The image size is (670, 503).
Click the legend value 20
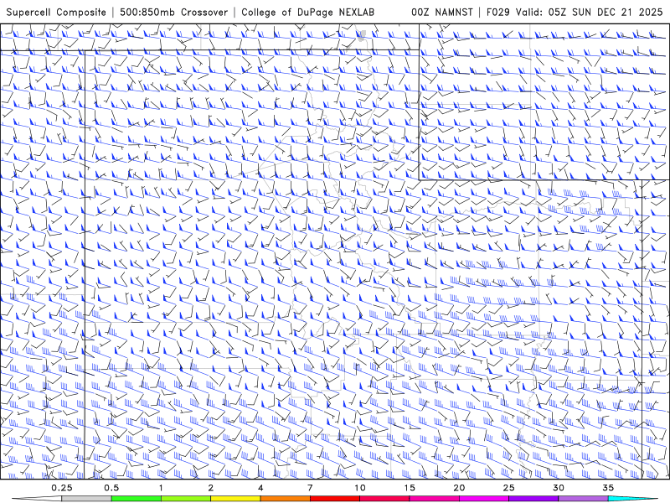459,488
